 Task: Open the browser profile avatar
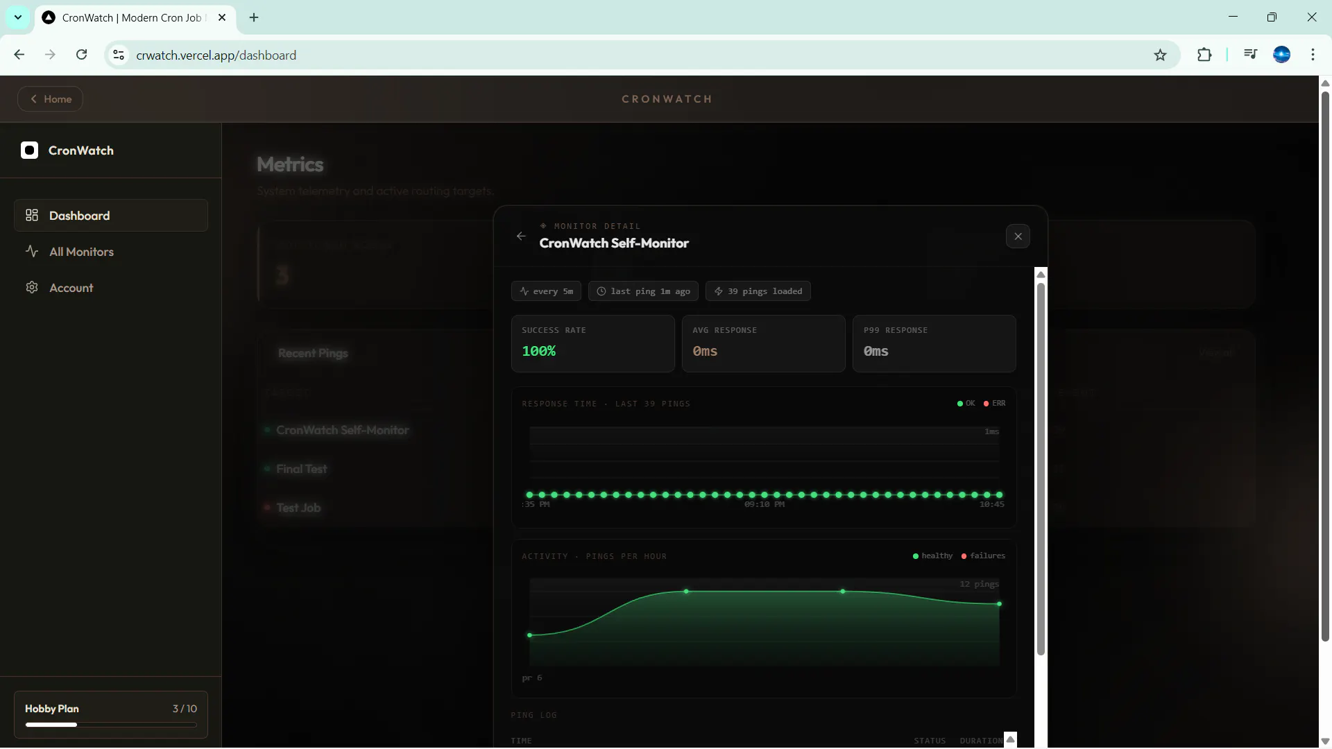click(x=1281, y=54)
